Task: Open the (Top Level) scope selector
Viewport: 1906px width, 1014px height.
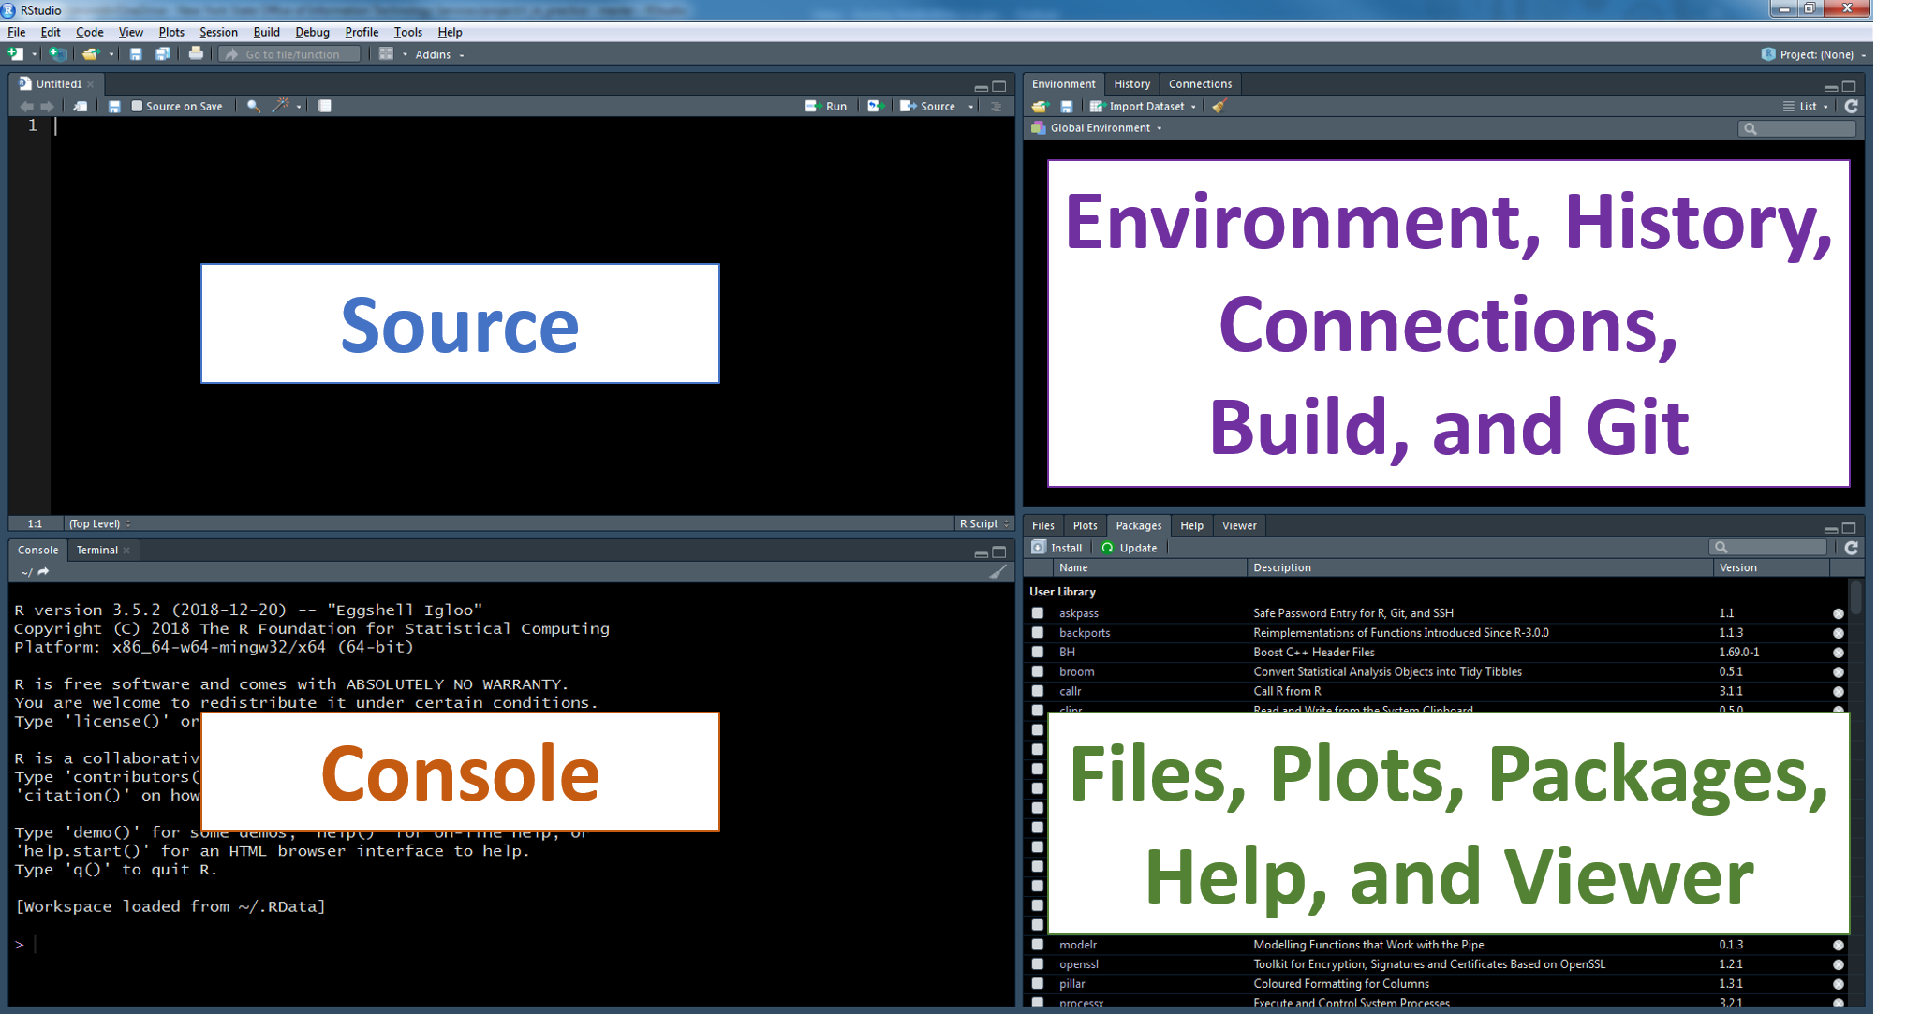Action: coord(100,524)
